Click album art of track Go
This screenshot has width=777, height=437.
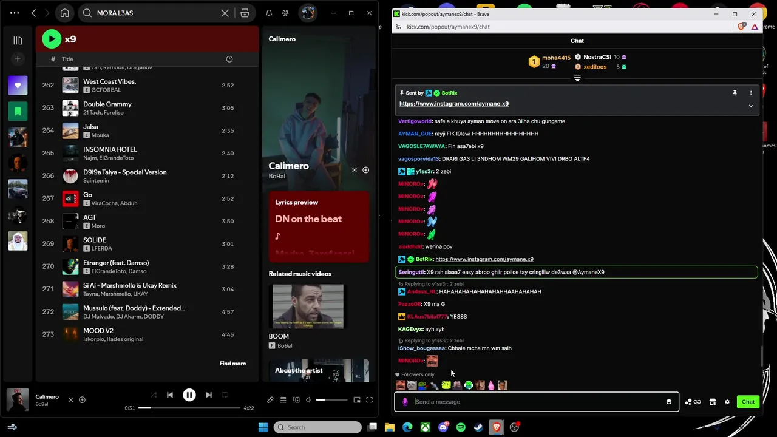click(x=70, y=198)
